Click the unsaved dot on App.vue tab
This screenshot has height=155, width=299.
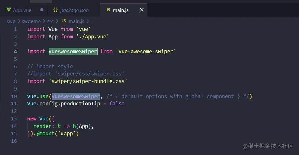tap(42, 10)
